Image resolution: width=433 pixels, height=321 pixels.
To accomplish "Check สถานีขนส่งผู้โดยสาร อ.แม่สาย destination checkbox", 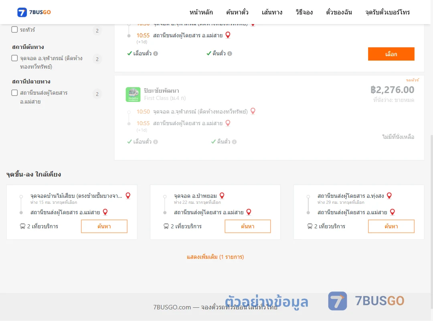I will tap(15, 93).
